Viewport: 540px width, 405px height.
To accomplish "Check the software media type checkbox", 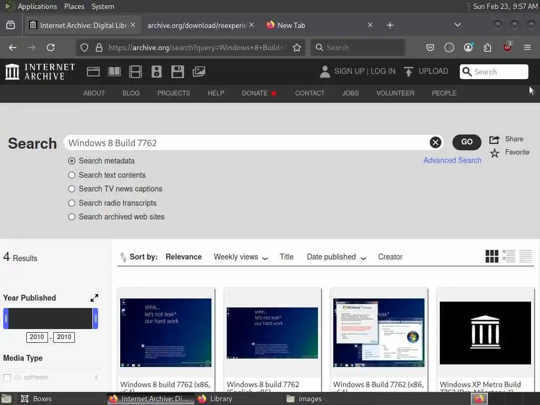I will pyautogui.click(x=7, y=378).
